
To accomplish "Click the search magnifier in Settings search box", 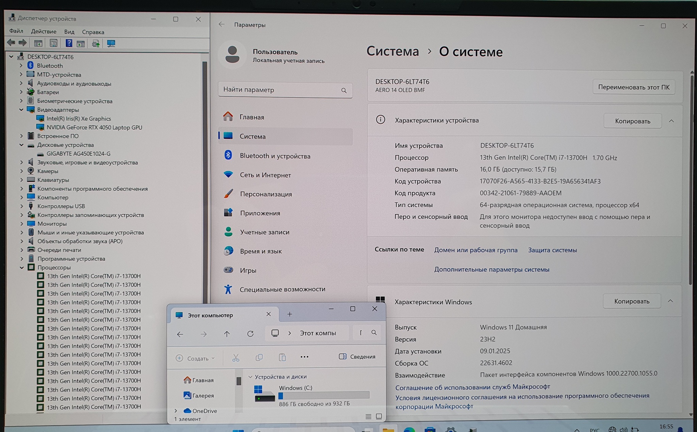I will [x=344, y=91].
